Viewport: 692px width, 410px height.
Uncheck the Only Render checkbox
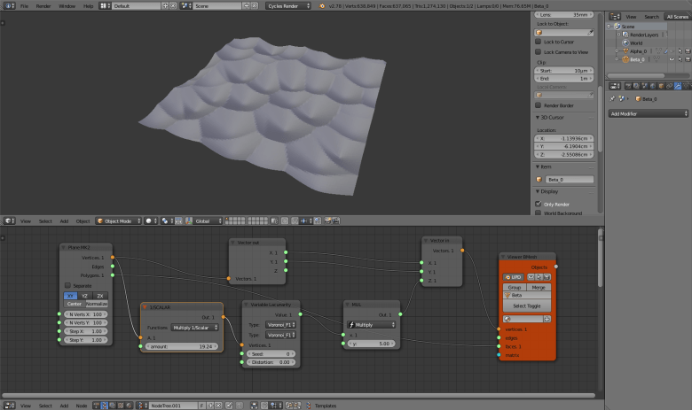coord(538,204)
